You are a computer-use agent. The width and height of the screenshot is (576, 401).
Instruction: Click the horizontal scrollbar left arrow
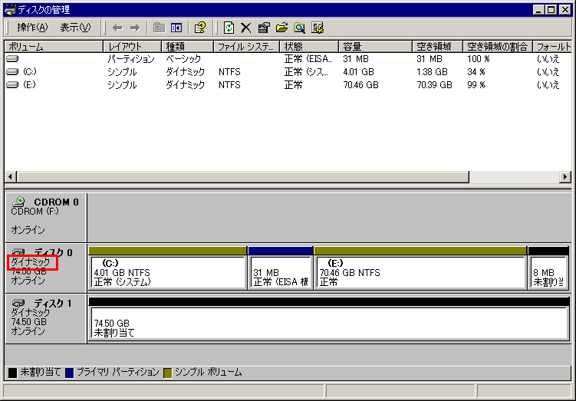(x=10, y=176)
